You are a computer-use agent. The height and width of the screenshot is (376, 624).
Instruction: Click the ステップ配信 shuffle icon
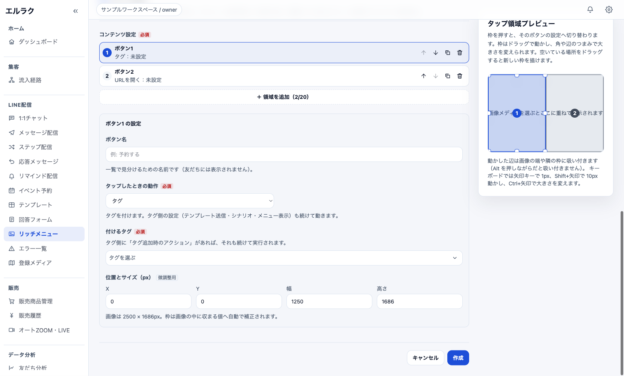point(12,147)
